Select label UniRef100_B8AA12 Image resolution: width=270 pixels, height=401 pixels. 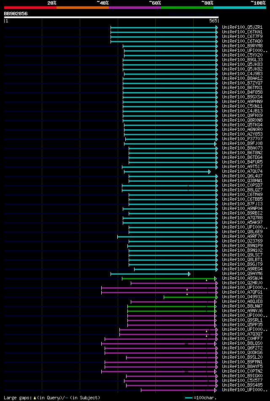tap(243, 78)
